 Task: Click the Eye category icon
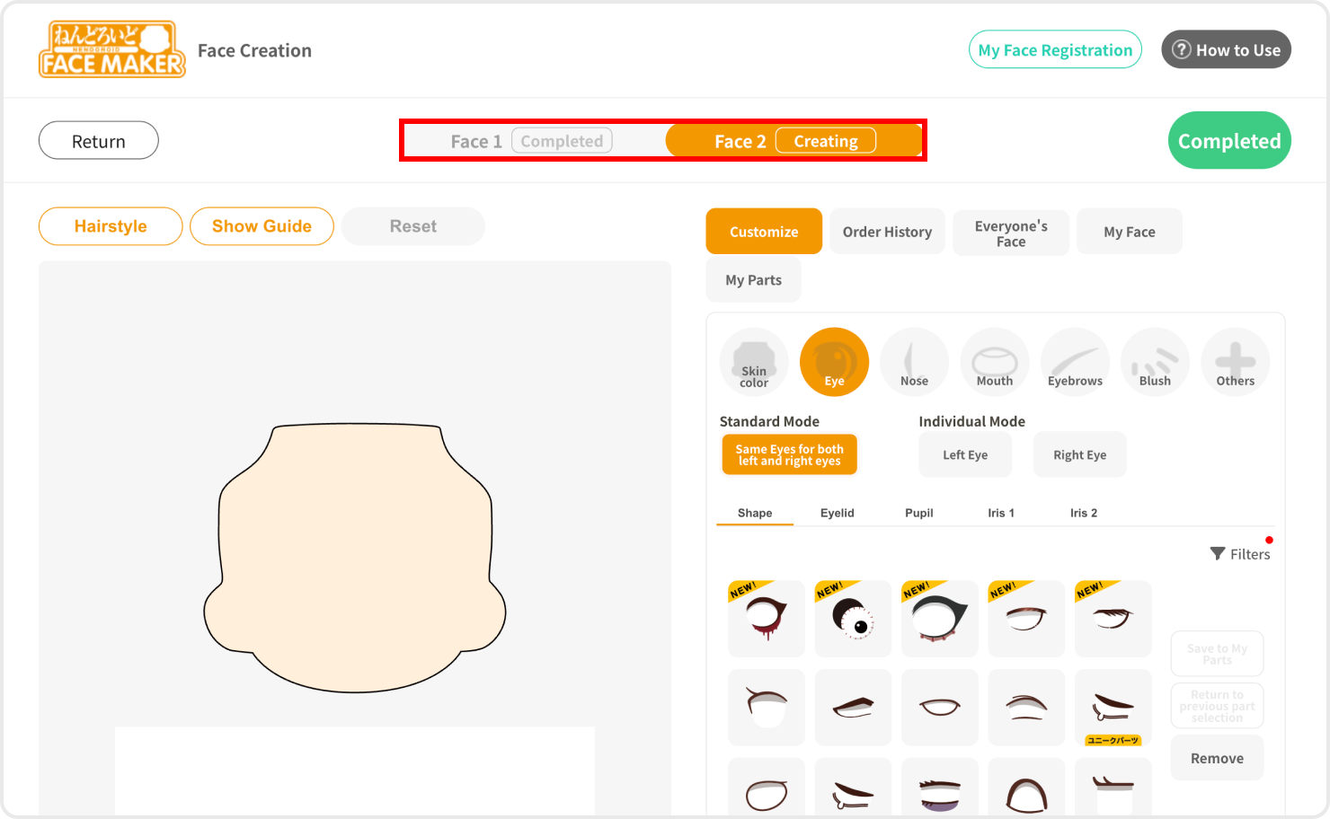(834, 362)
